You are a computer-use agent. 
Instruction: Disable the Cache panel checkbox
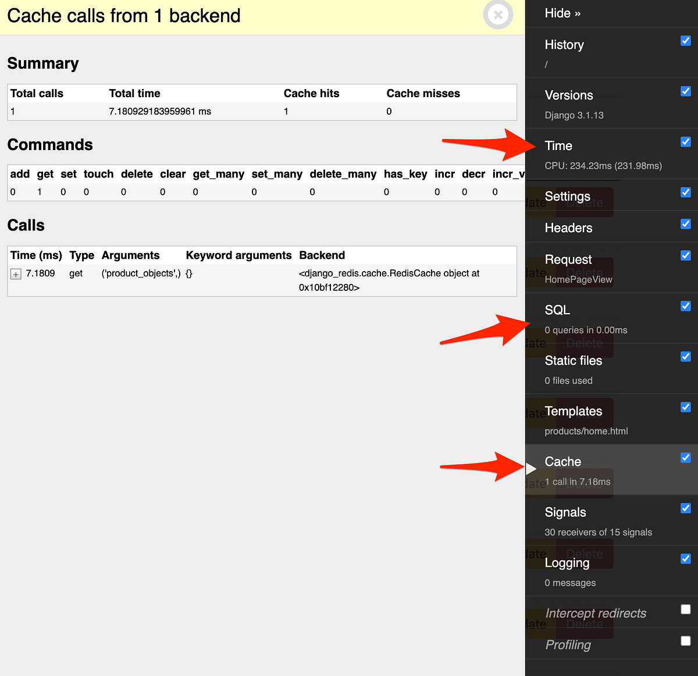tap(685, 458)
